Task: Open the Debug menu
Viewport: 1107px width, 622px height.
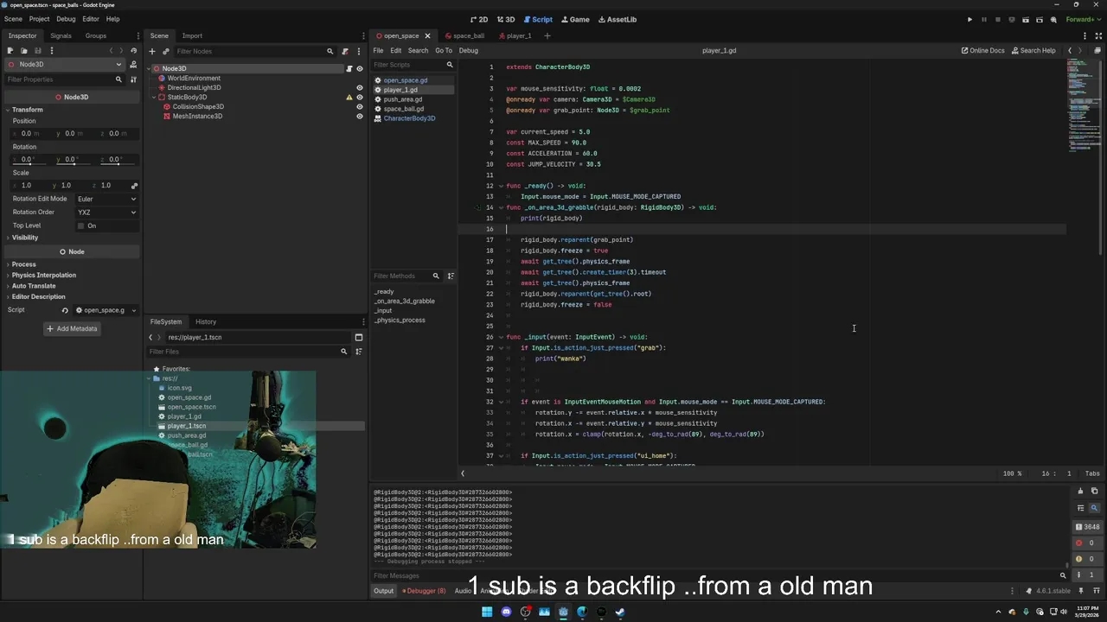Action: pos(66,19)
